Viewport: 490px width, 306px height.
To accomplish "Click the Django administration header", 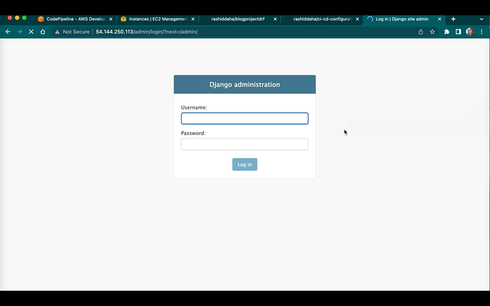I will click(244, 84).
